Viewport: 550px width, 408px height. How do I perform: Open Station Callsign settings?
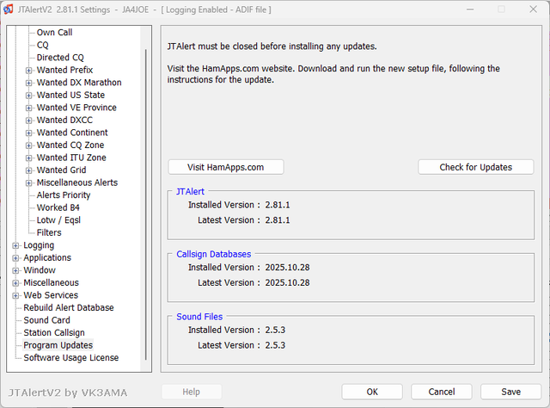(x=54, y=333)
